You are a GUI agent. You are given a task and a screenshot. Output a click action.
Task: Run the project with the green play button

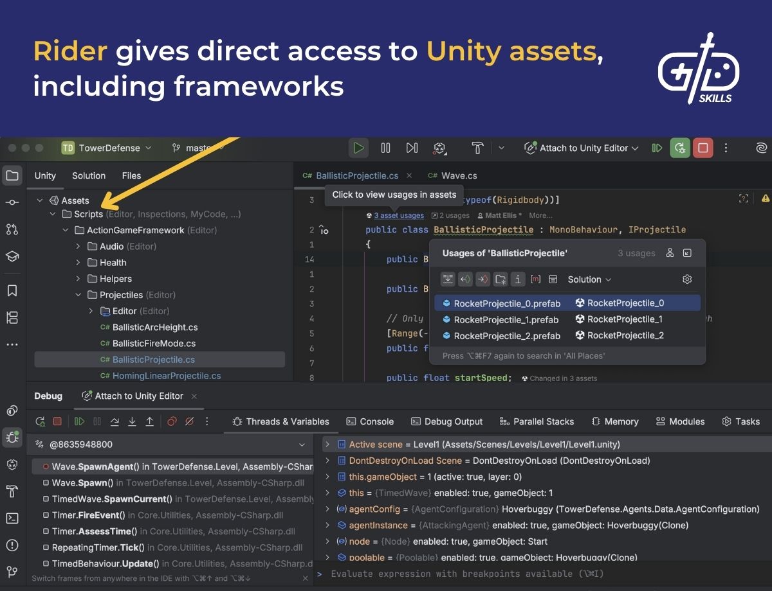pyautogui.click(x=358, y=148)
